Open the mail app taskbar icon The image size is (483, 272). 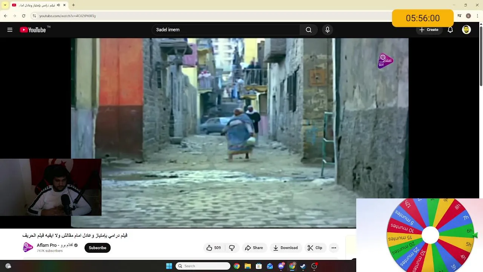point(270,266)
